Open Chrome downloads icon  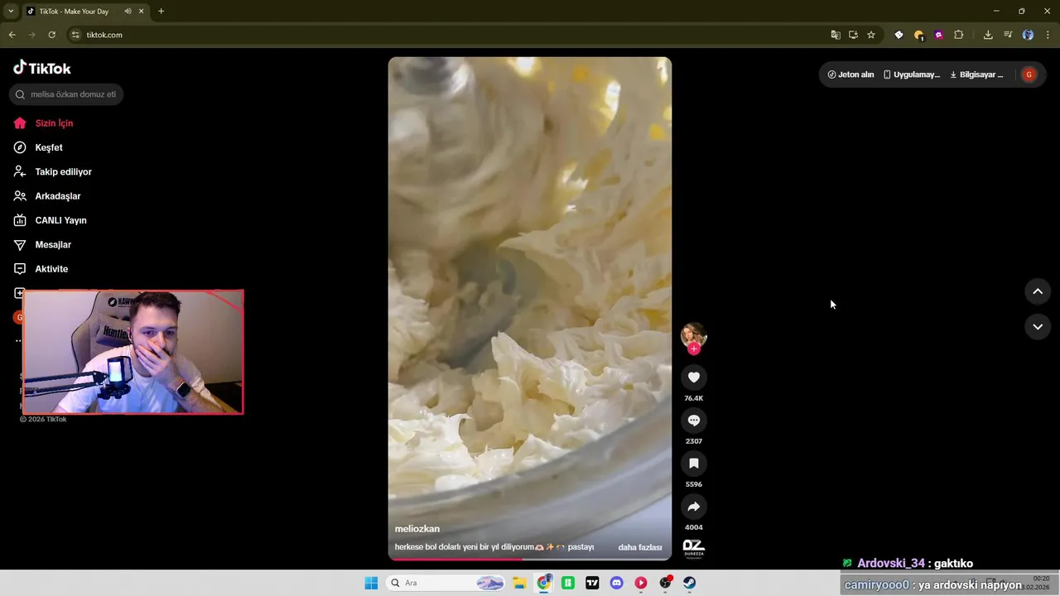point(988,35)
